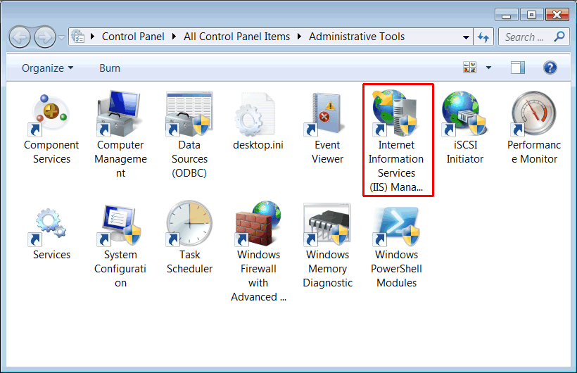Open the view options dropdown arrow
Screen dimensions: 577x373
point(488,68)
